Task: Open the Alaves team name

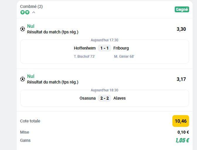Action: (120, 98)
